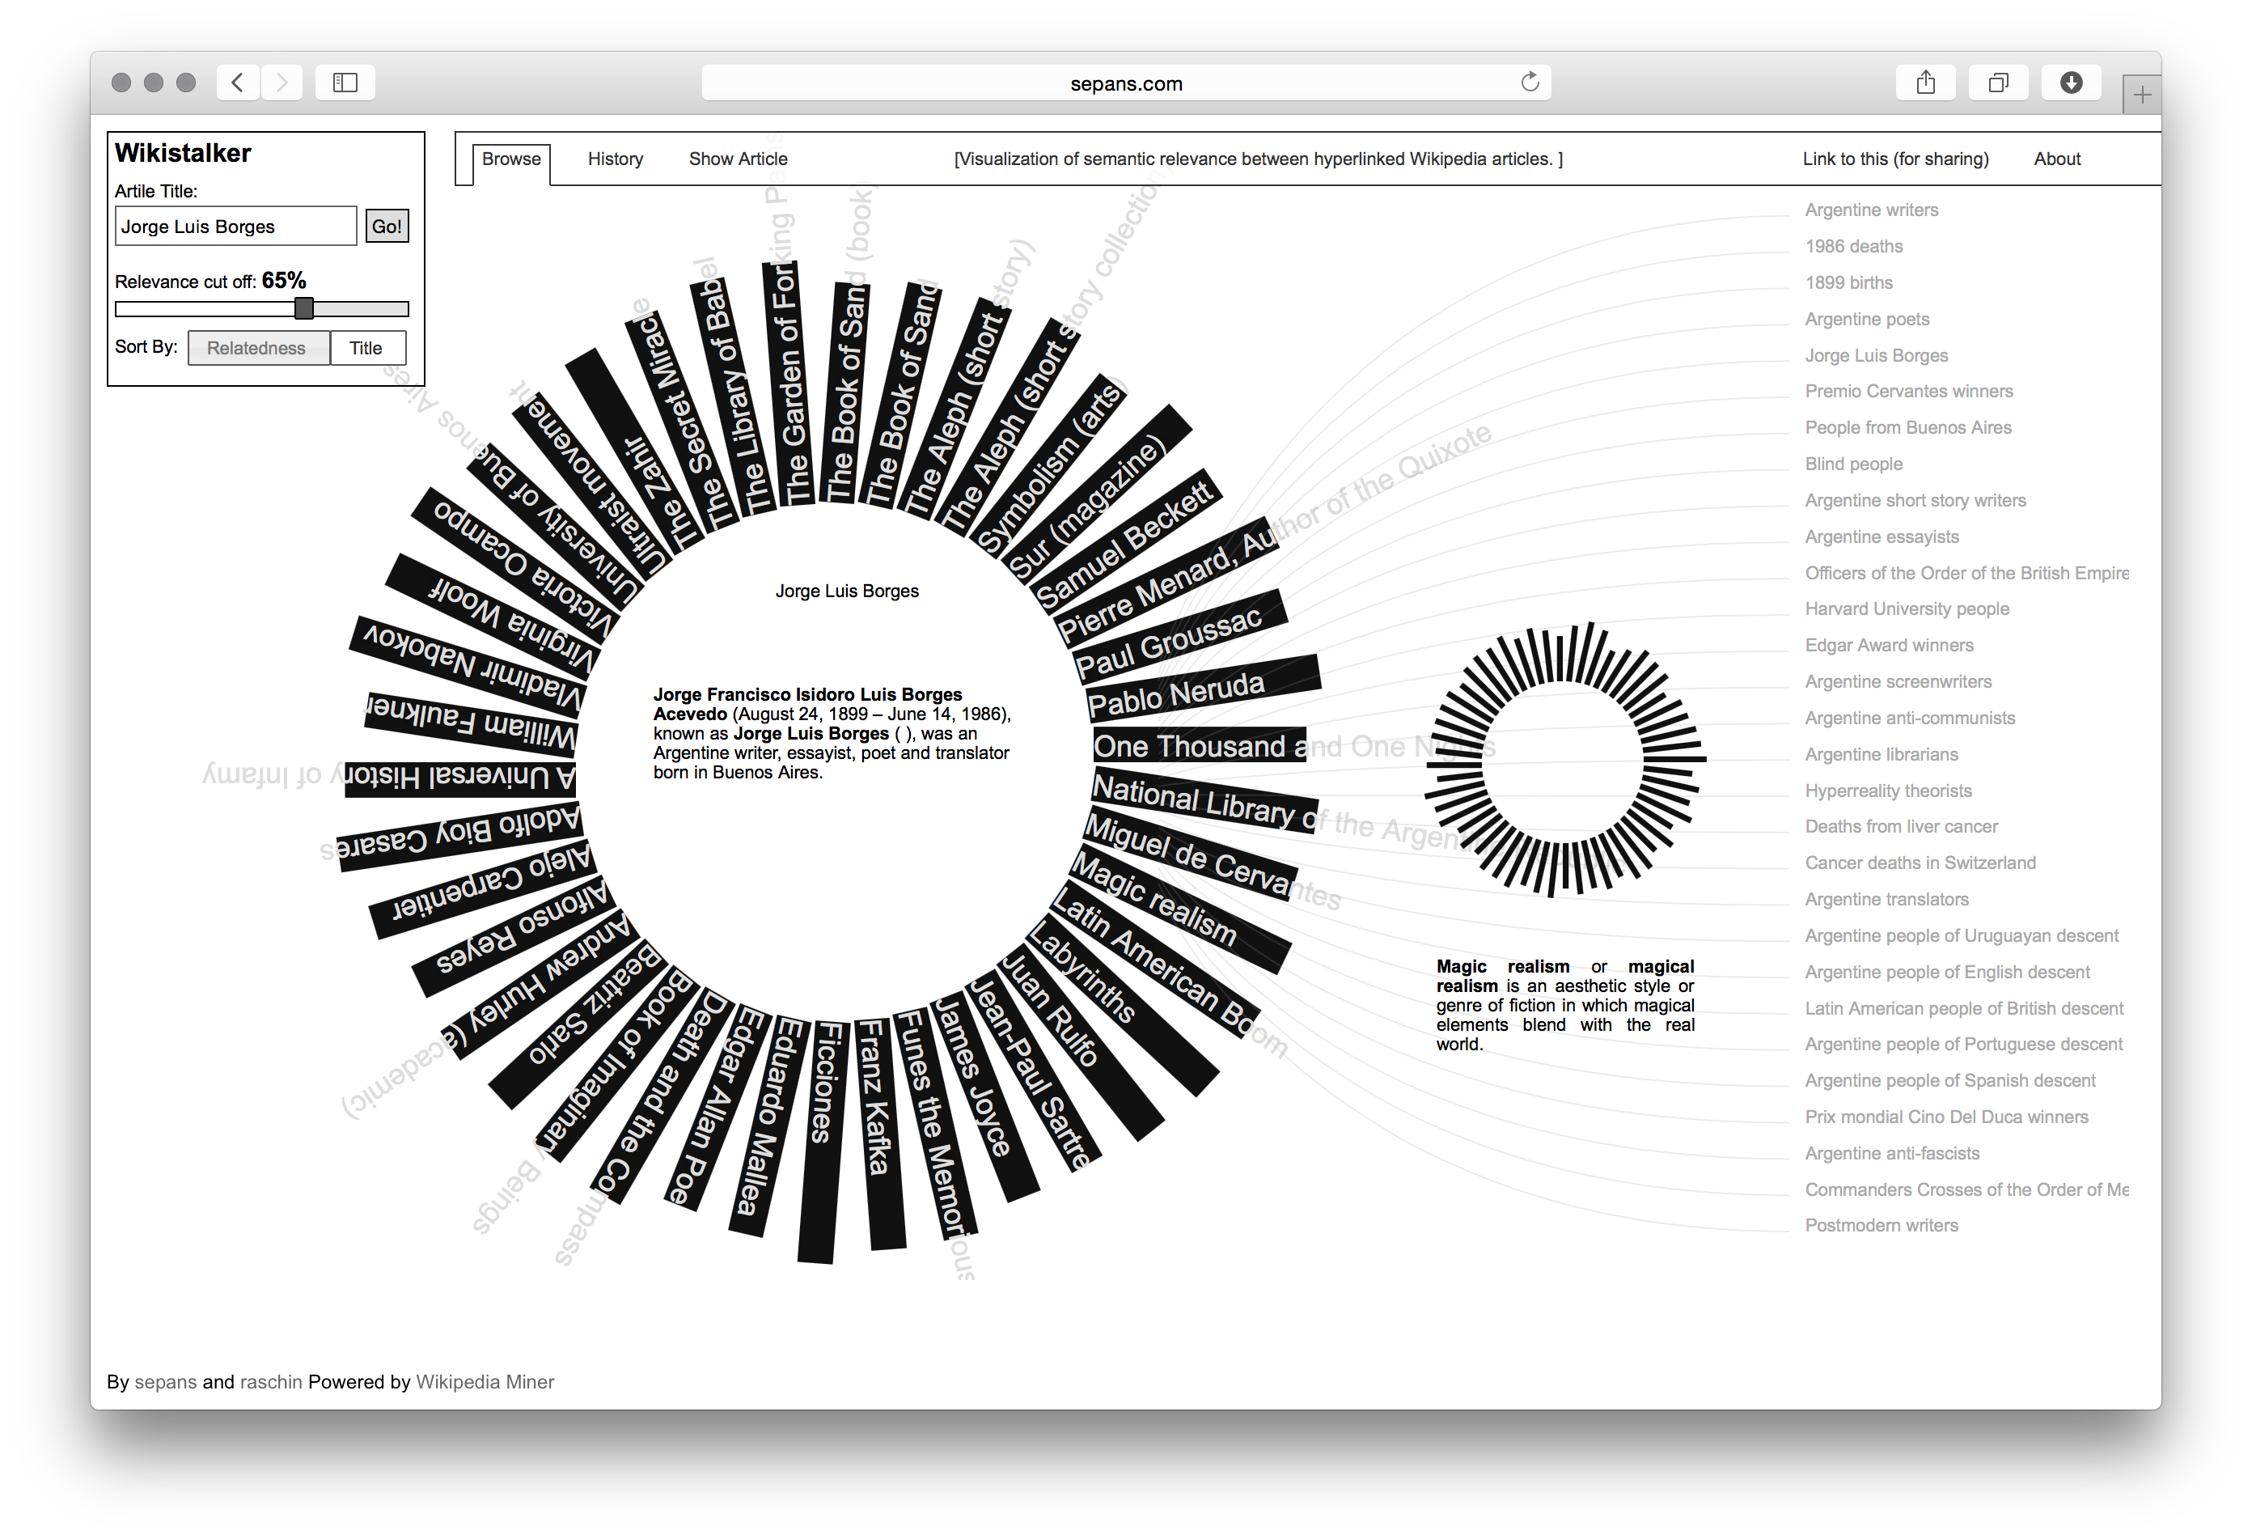This screenshot has width=2252, height=1539.
Task: Toggle the Safari sidebar icon
Action: pyautogui.click(x=345, y=83)
